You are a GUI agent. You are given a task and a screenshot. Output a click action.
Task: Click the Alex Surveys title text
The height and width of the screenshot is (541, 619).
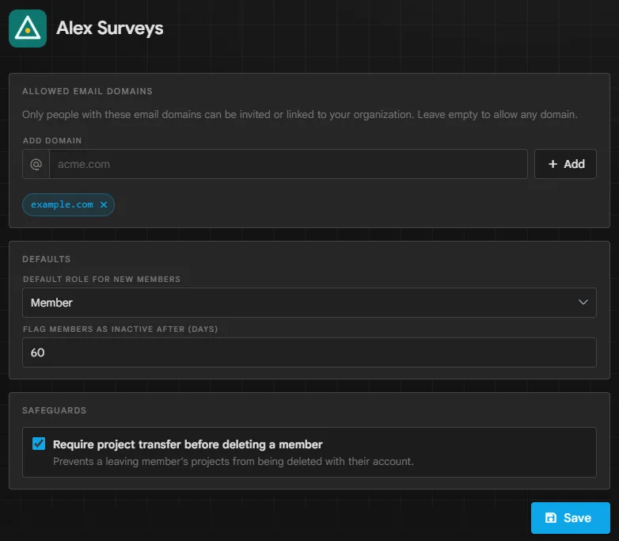pyautogui.click(x=110, y=29)
